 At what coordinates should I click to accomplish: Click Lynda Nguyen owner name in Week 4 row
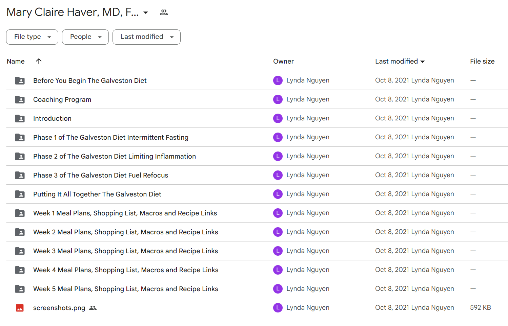tap(308, 270)
